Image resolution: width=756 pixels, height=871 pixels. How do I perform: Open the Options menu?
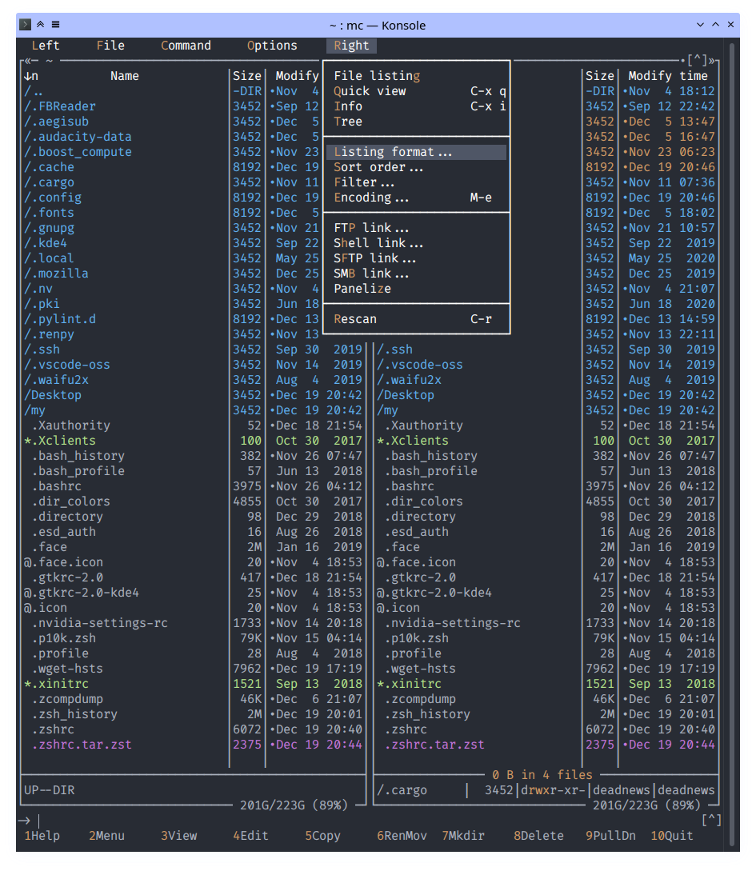tap(272, 46)
